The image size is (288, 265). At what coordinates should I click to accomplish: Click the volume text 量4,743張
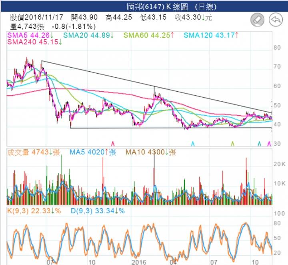pos(27,26)
